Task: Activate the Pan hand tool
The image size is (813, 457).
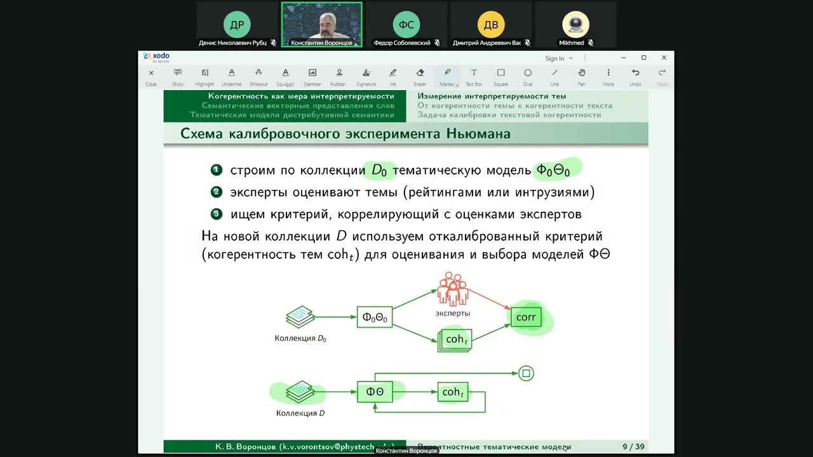Action: click(581, 77)
